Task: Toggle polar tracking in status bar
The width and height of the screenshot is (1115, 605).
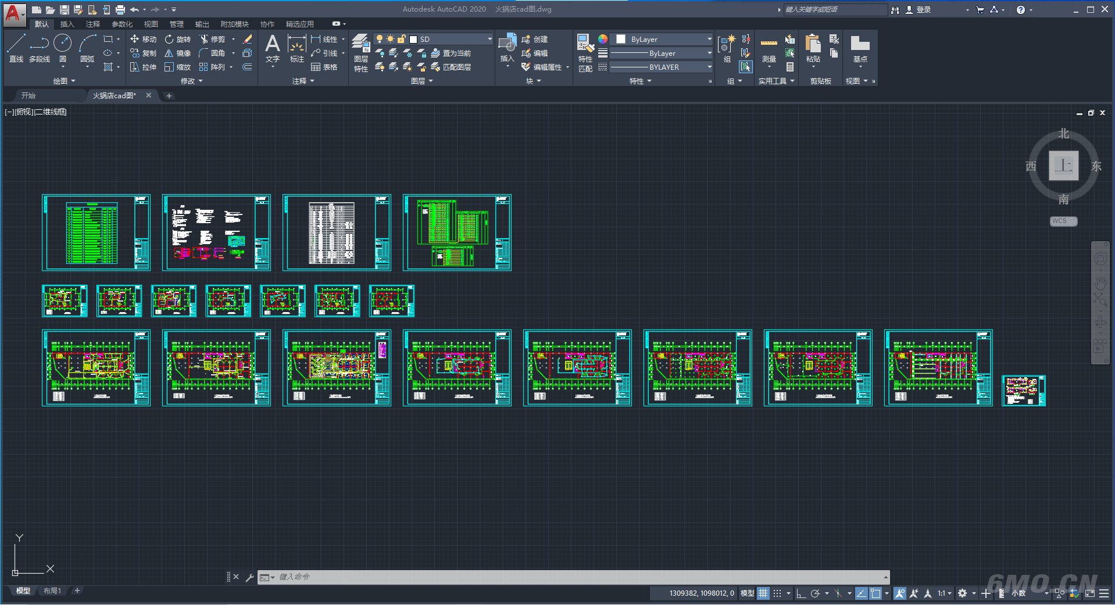Action: click(815, 593)
